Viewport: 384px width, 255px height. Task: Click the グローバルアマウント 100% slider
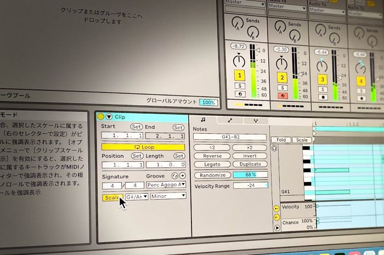(208, 103)
